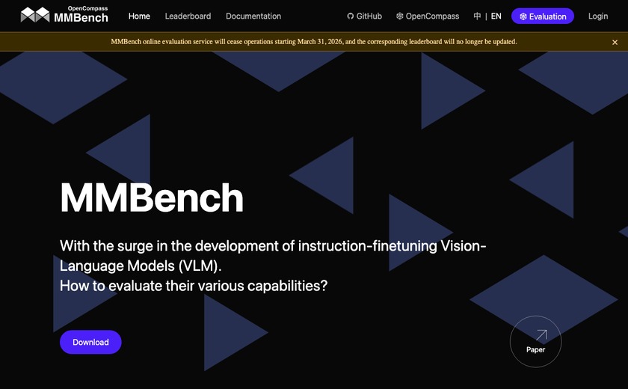Click the banner text about March 31, 2026

313,42
